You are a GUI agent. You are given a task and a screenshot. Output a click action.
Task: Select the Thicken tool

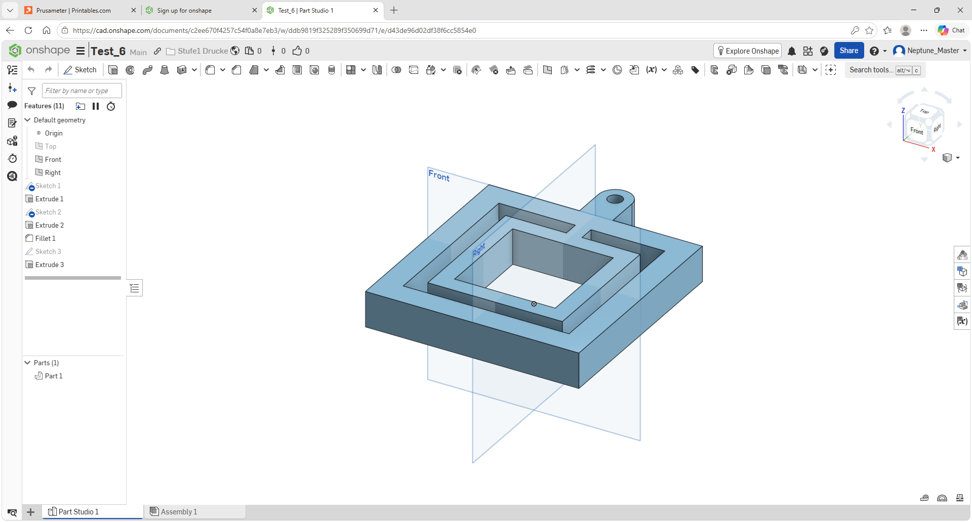(182, 70)
